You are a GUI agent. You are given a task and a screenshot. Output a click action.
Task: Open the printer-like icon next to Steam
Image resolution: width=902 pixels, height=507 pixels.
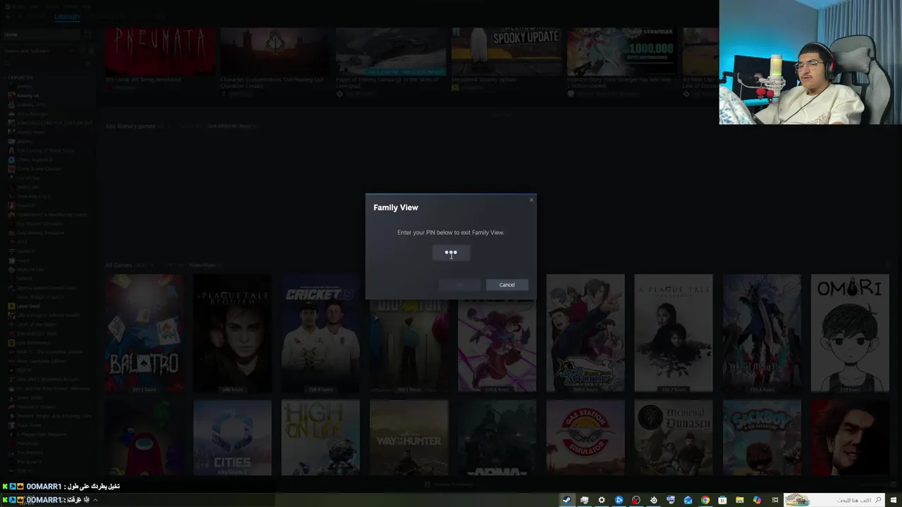[584, 500]
